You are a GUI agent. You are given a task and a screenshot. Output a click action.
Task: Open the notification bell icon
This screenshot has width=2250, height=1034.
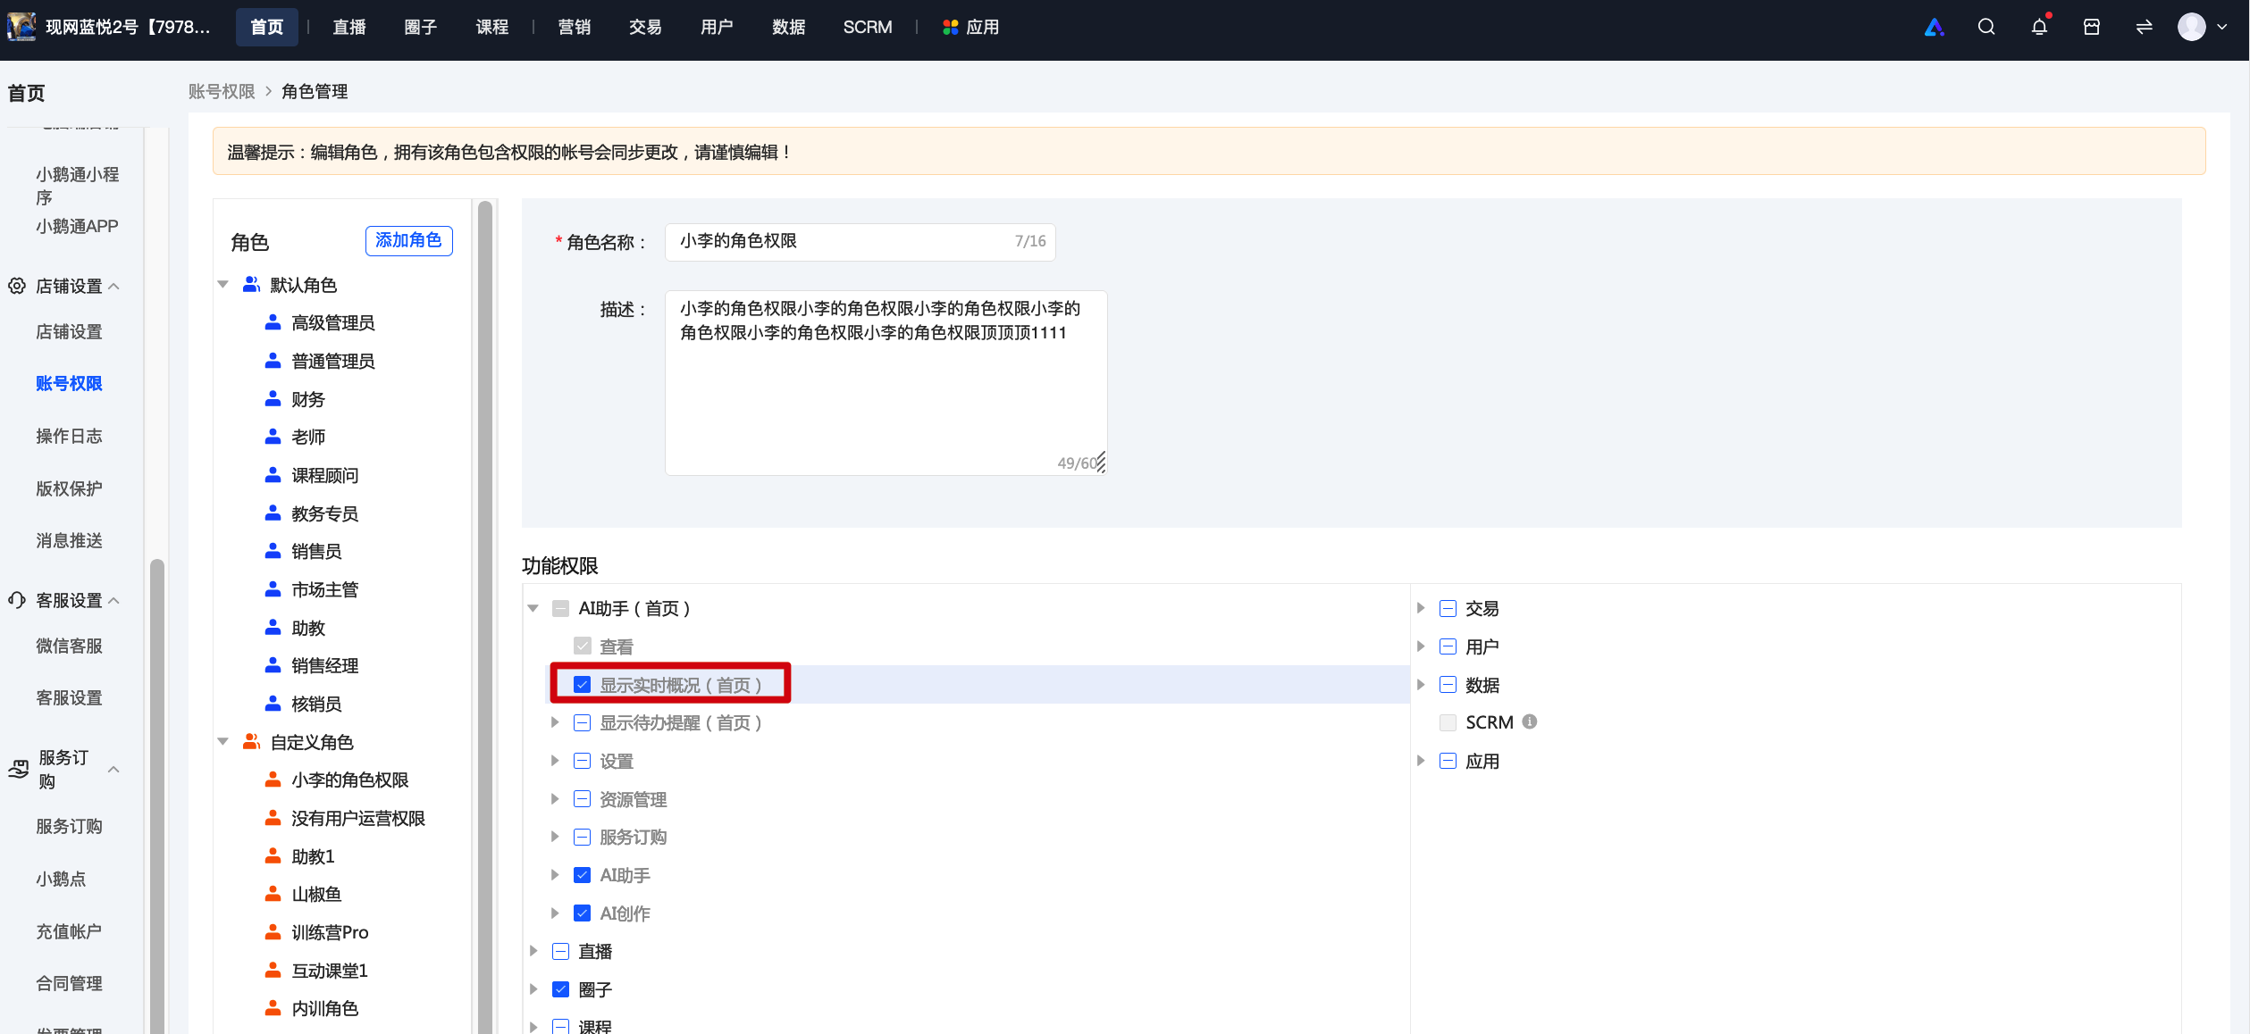(x=2039, y=27)
